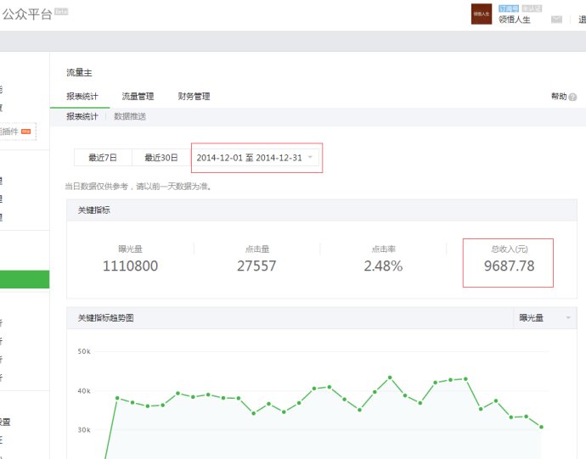This screenshot has width=586, height=459.
Task: Click the 关键指标趋势图 section header
Action: 106,318
